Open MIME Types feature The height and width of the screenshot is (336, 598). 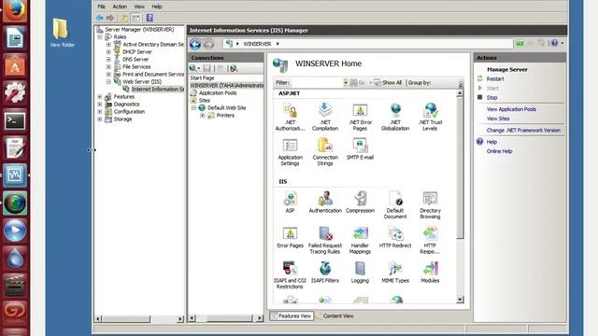(x=395, y=272)
